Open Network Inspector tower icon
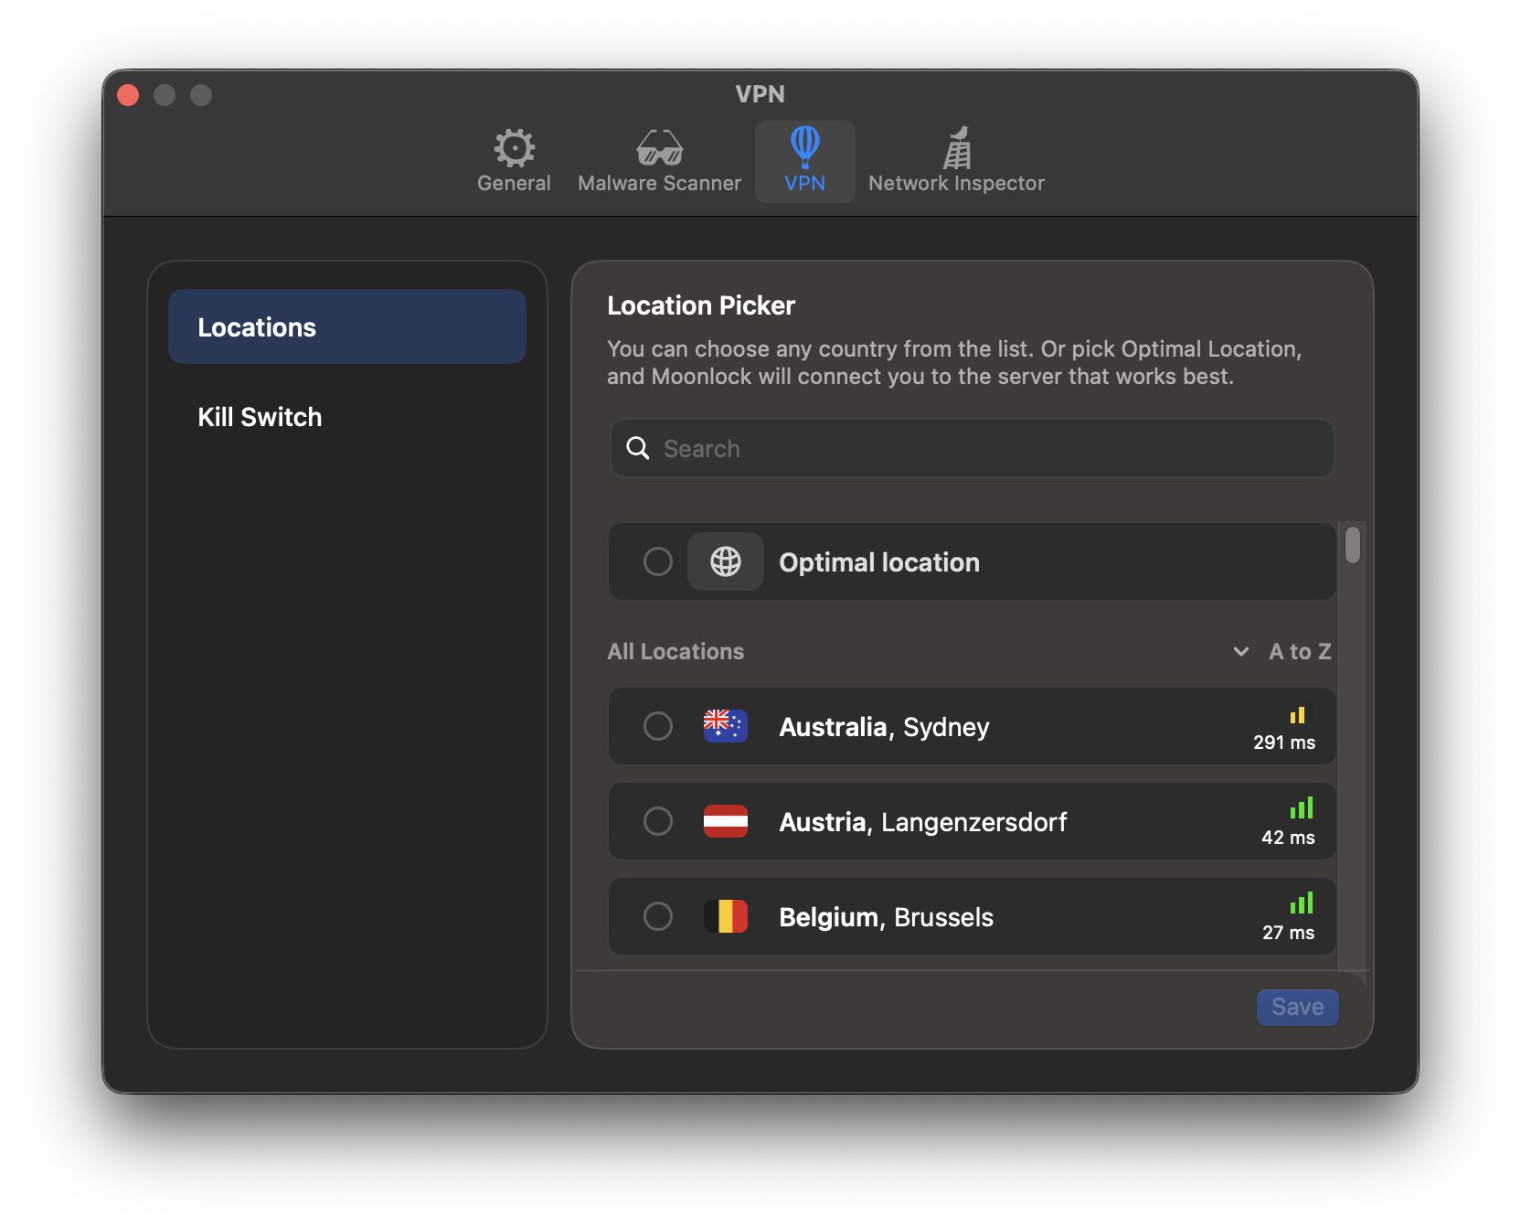This screenshot has height=1229, width=1521. click(x=956, y=148)
